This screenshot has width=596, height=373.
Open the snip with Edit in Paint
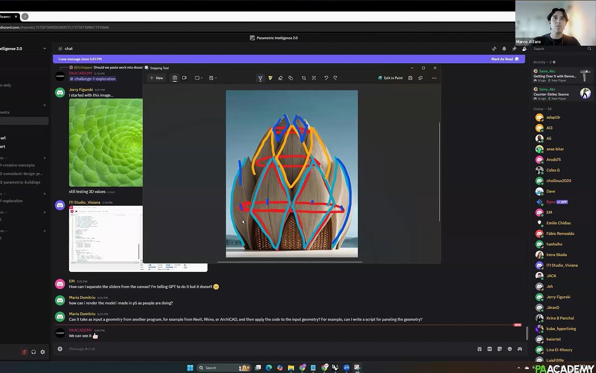pyautogui.click(x=390, y=78)
